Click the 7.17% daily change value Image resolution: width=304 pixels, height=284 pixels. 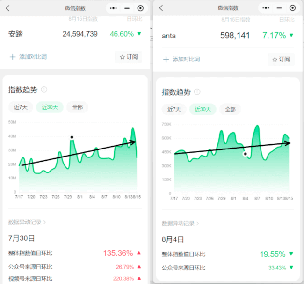click(274, 36)
